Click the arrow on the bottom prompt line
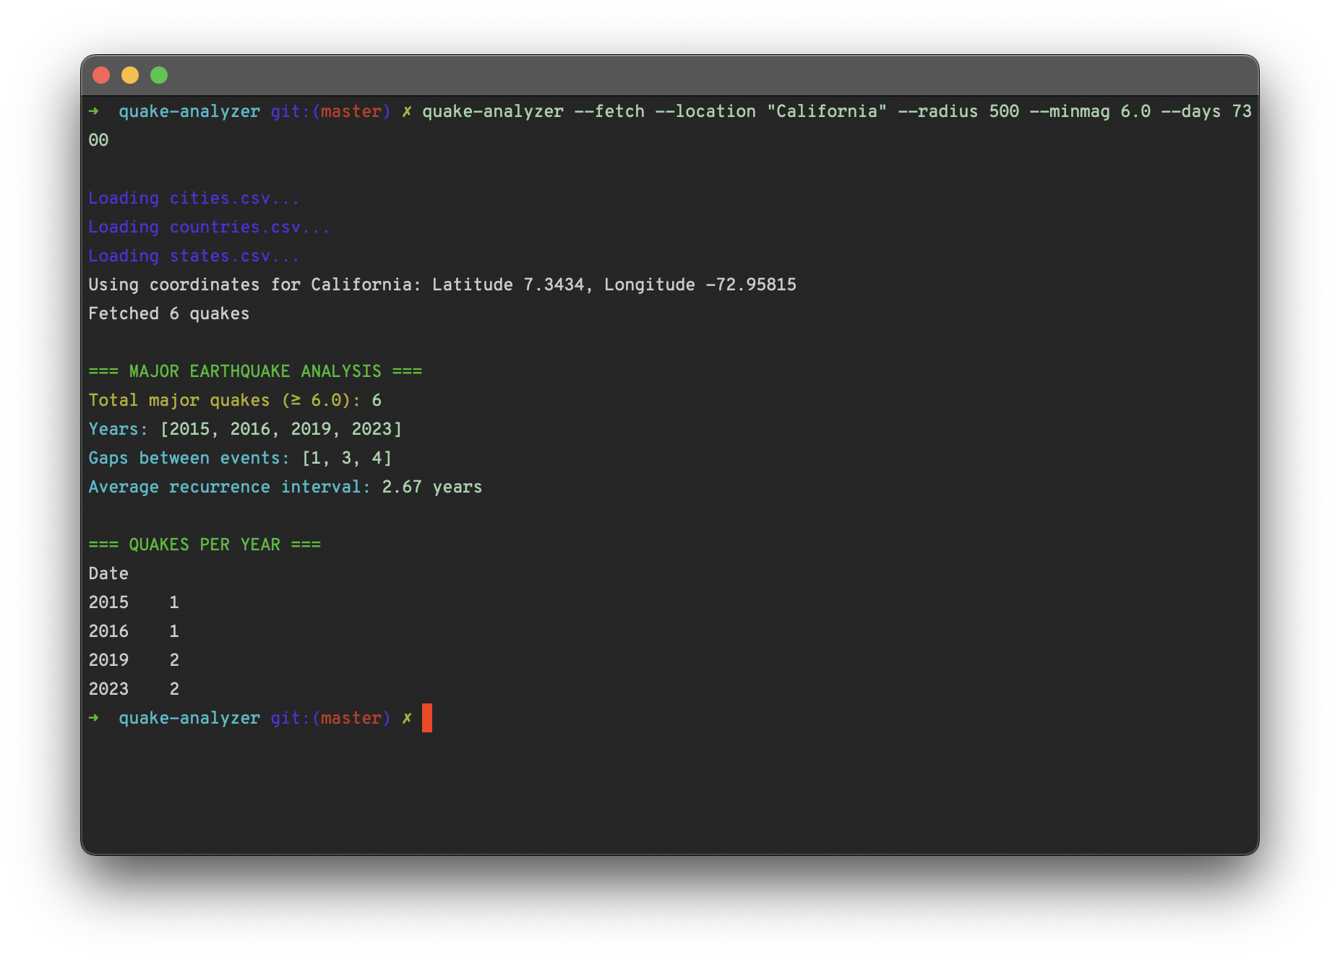1340x962 pixels. tap(95, 718)
